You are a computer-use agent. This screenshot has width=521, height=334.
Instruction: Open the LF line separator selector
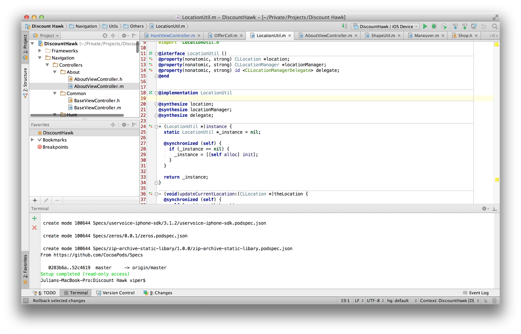coord(359,301)
